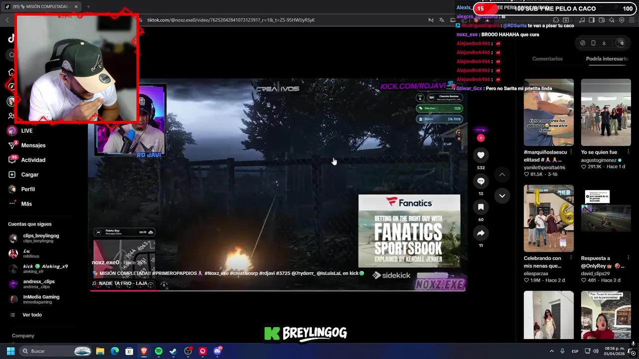The height and width of the screenshot is (359, 639).
Task: Open browser main hamburger menu
Action: 632,20
